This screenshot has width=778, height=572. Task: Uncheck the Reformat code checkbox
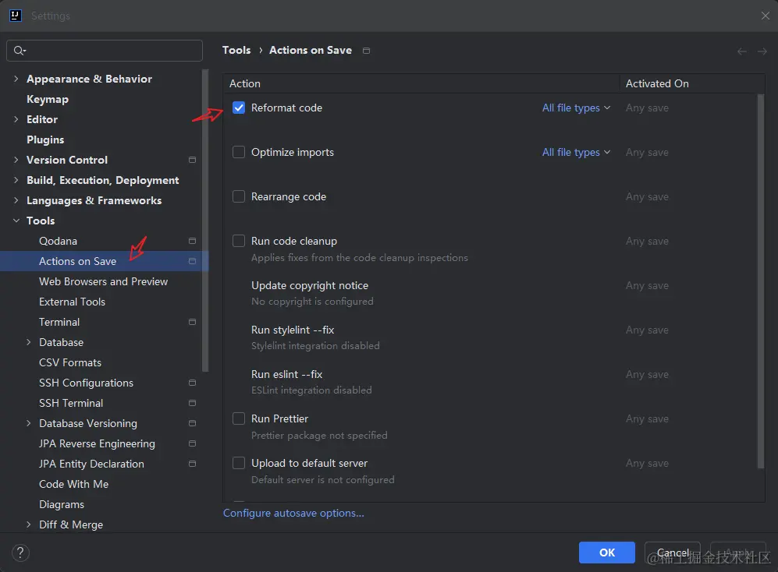(239, 108)
